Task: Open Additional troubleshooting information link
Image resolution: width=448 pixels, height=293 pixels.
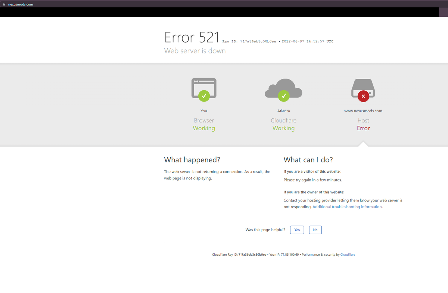Action: click(x=347, y=207)
